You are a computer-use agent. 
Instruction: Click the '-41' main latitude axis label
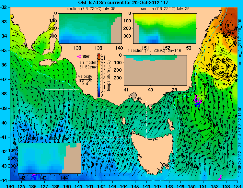pos(3,137)
